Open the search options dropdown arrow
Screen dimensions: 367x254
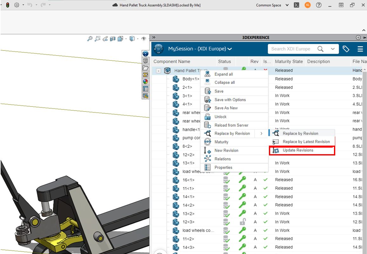(332, 49)
